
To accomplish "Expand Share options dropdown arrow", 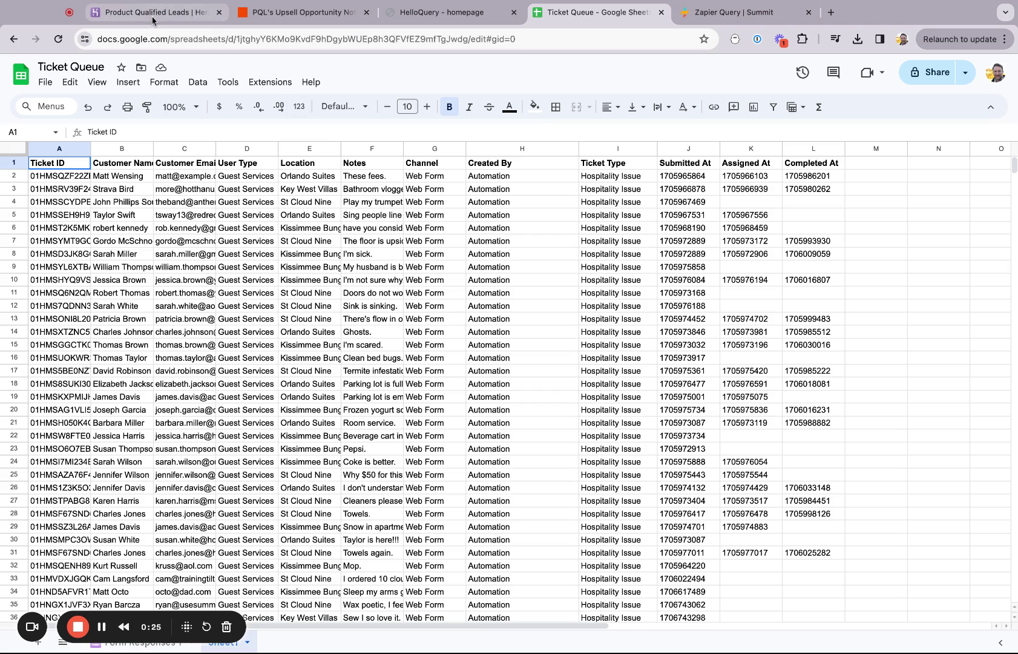I will (965, 72).
